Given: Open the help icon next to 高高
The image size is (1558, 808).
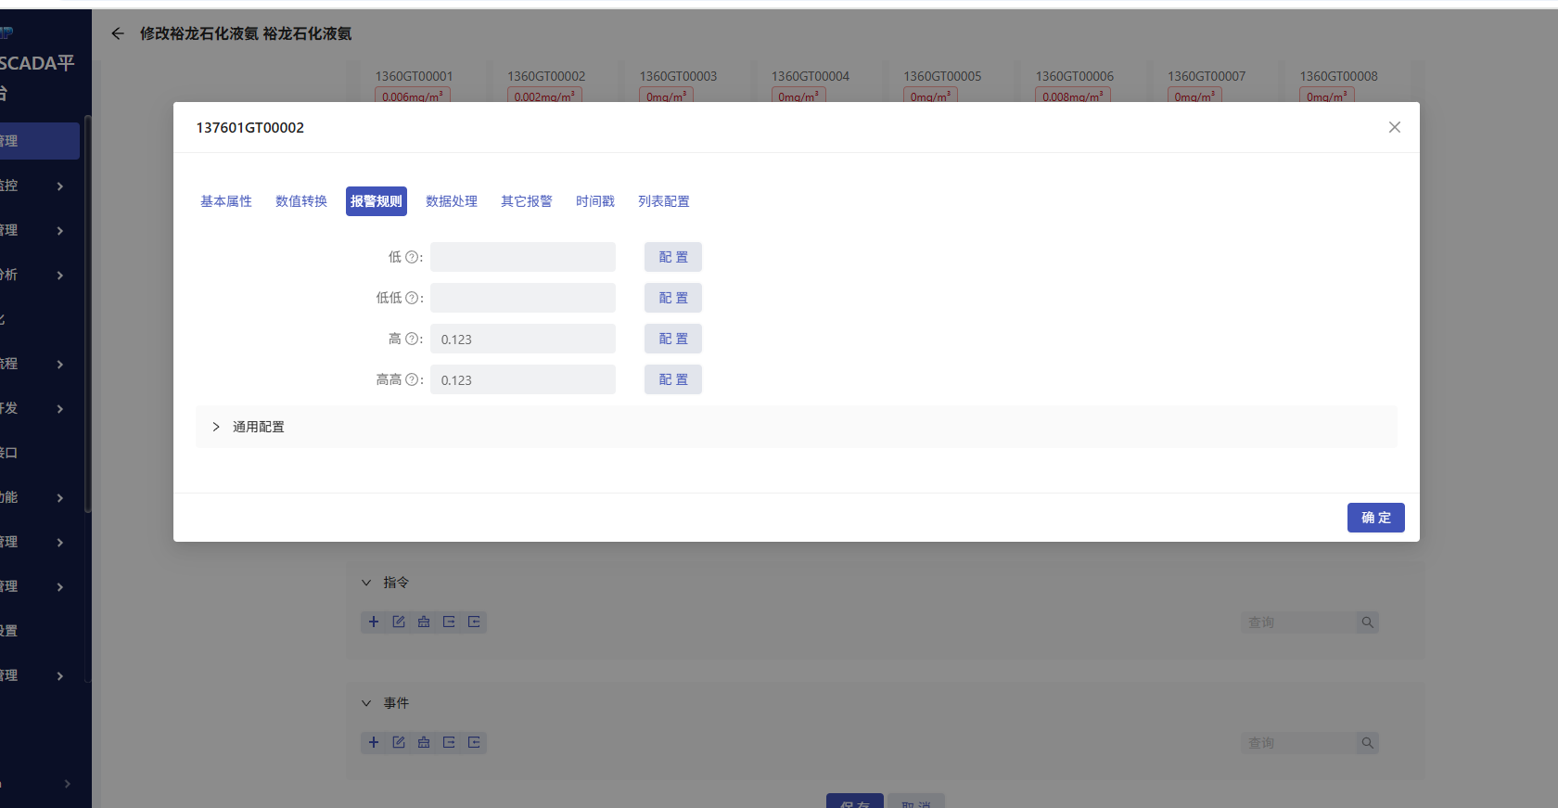Looking at the screenshot, I should click(x=413, y=379).
